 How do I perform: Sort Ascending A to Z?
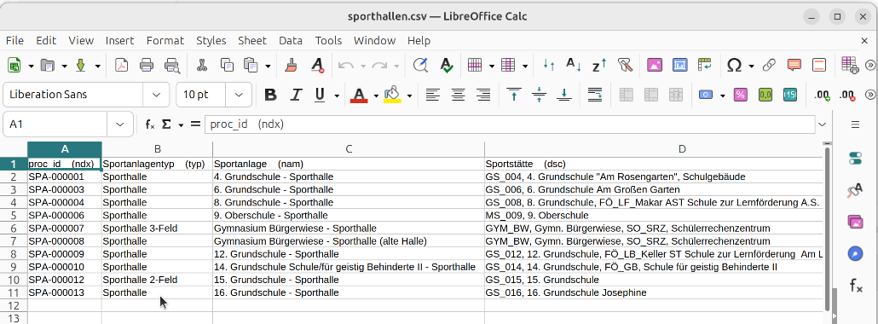point(574,66)
